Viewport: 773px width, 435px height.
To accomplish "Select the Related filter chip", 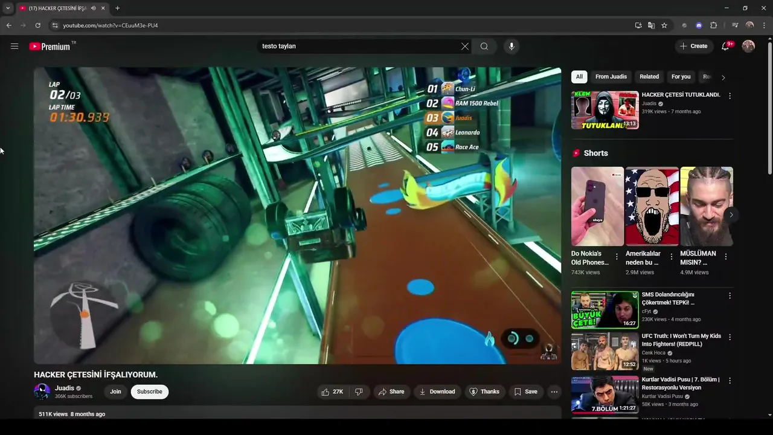I will (x=649, y=77).
